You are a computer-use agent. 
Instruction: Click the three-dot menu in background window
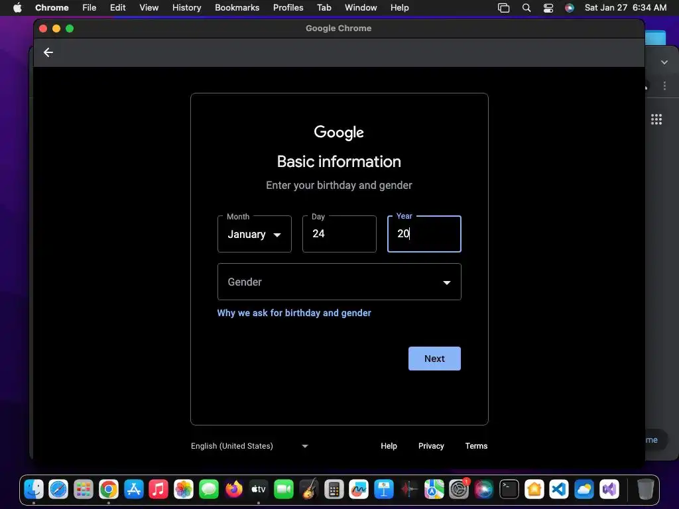click(664, 85)
